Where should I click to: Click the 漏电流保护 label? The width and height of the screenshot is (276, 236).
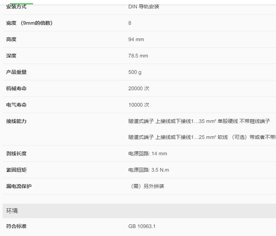(x=19, y=186)
